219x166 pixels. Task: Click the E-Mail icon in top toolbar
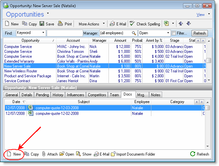(112, 24)
